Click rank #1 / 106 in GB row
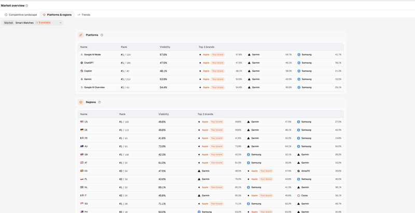 point(124,155)
